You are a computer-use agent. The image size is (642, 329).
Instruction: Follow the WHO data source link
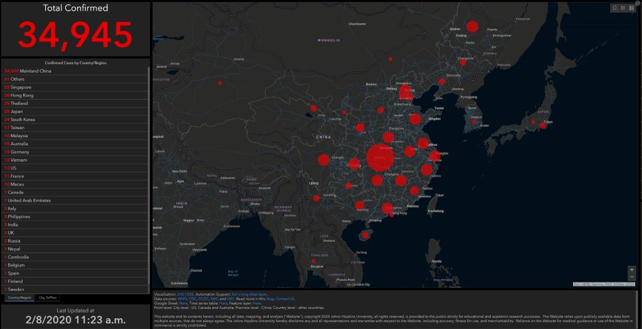[182, 299]
